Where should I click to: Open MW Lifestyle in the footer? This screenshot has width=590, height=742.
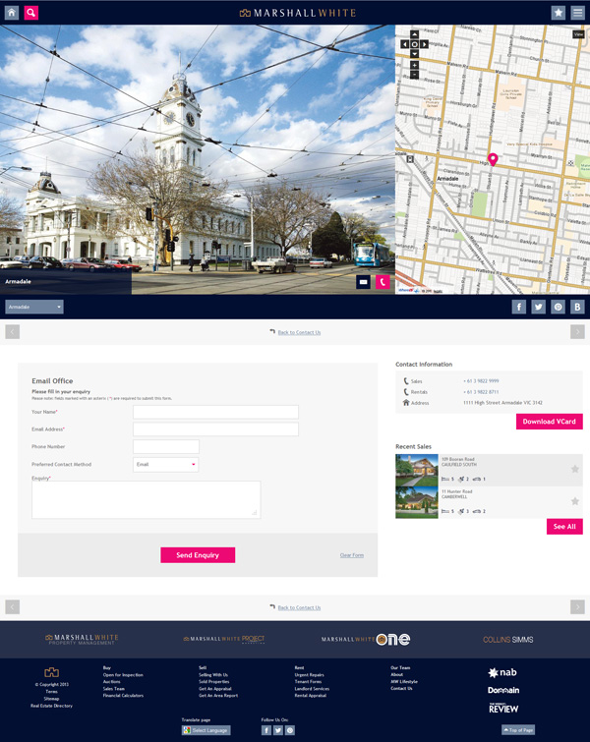tap(404, 681)
